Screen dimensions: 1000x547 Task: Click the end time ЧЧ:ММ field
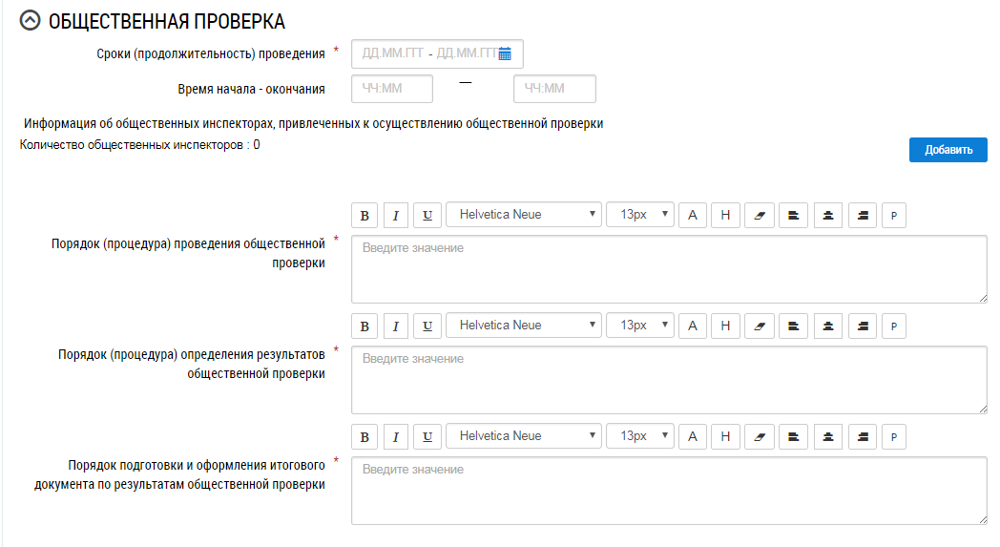tap(554, 89)
